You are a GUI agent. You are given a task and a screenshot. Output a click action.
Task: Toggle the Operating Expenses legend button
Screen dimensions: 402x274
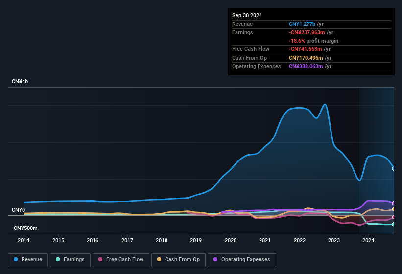(x=242, y=260)
